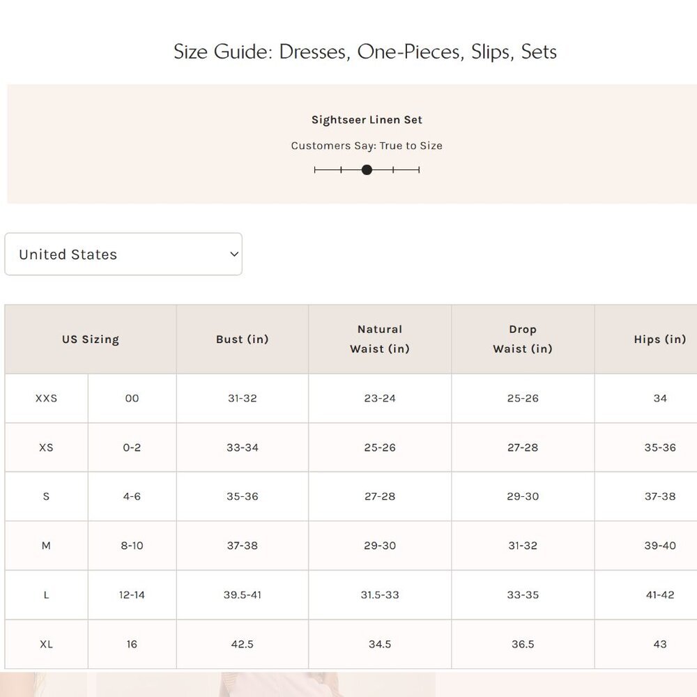Screen dimensions: 697x697
Task: Click 'Customers Say: True to Size' text
Action: click(x=367, y=146)
